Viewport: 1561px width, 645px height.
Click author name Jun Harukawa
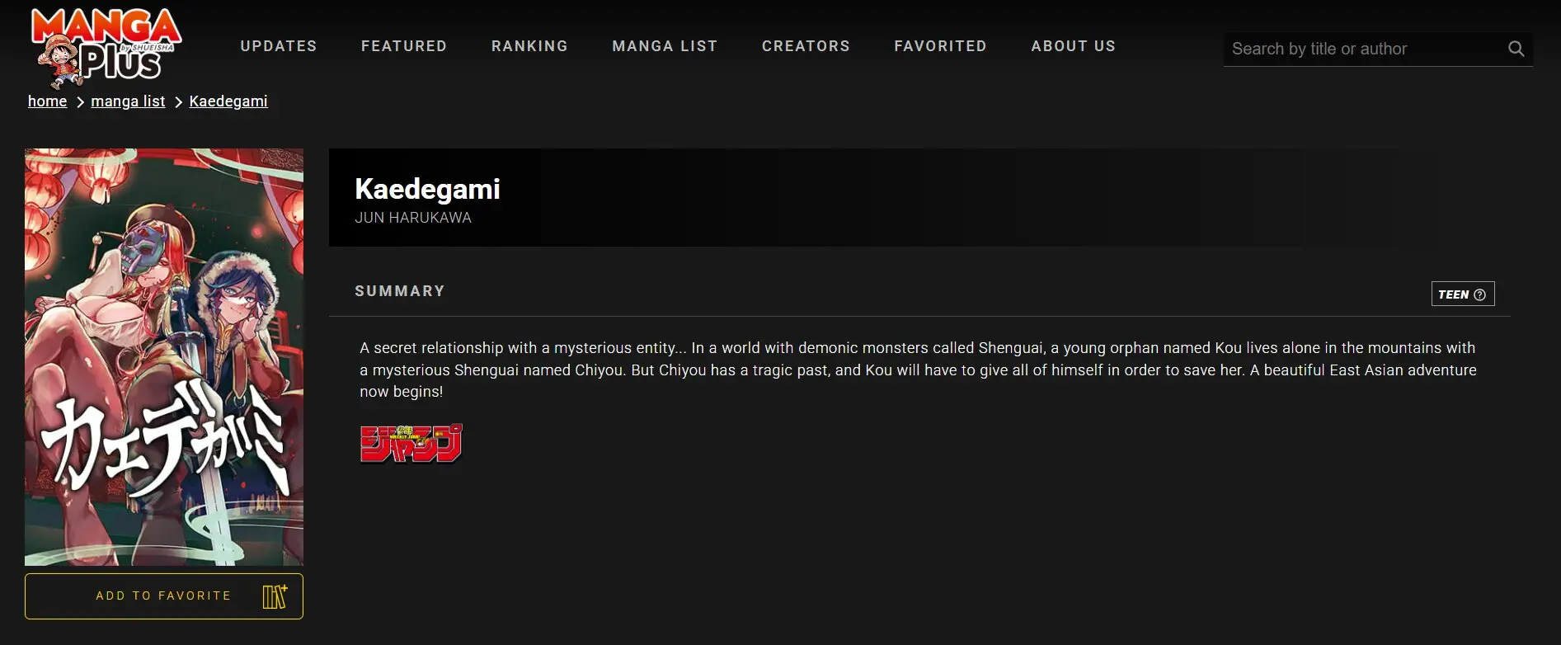coord(413,218)
